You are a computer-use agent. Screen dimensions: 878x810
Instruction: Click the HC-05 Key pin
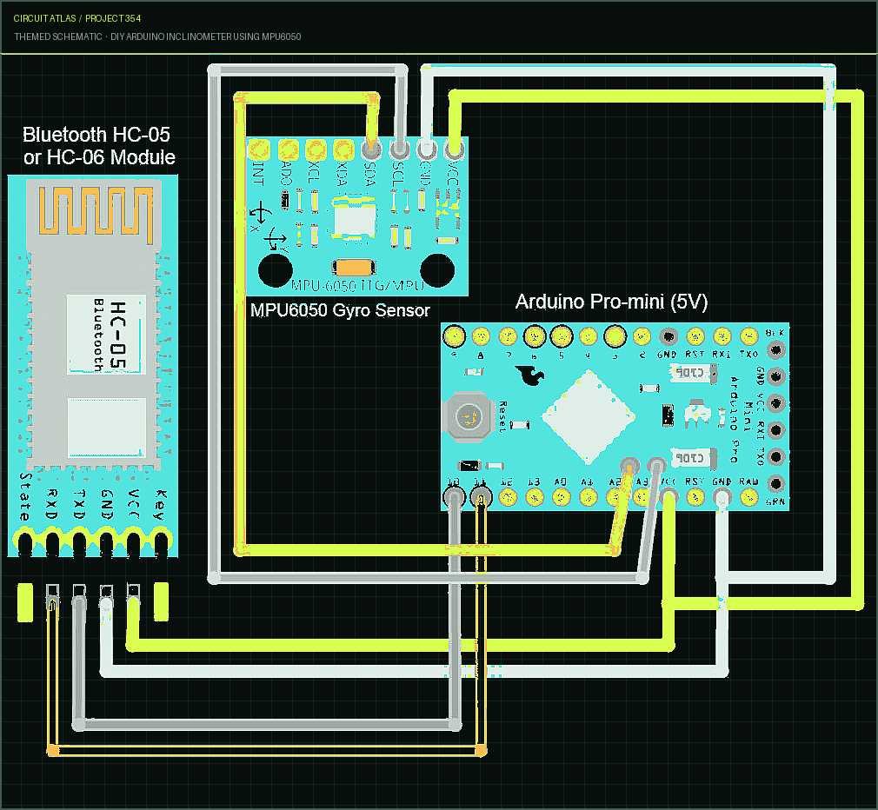point(161,543)
